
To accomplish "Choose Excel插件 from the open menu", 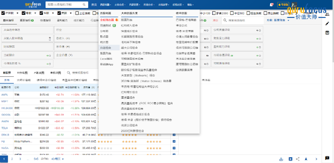I will 106,59.
